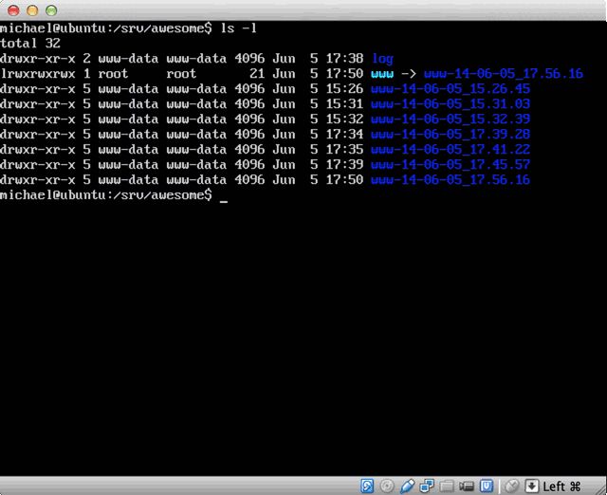The width and height of the screenshot is (607, 495).
Task: Click the symlink size value '21'
Action: pos(257,74)
